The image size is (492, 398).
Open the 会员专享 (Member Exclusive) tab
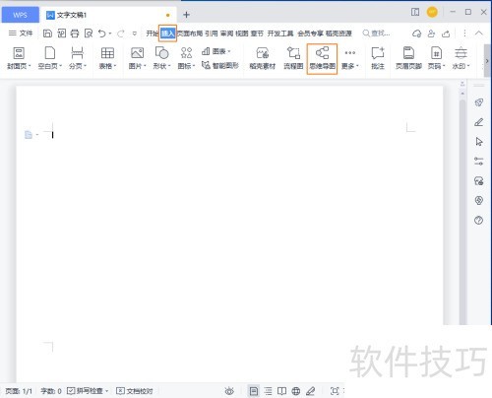pyautogui.click(x=310, y=33)
